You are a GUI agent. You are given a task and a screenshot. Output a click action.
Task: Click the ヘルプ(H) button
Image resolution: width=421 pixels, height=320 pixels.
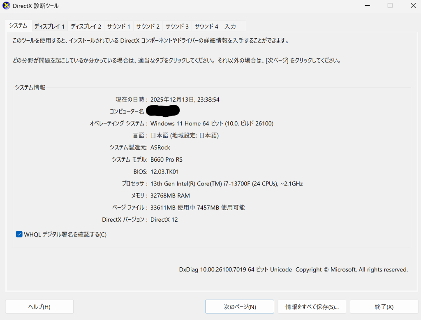39,306
